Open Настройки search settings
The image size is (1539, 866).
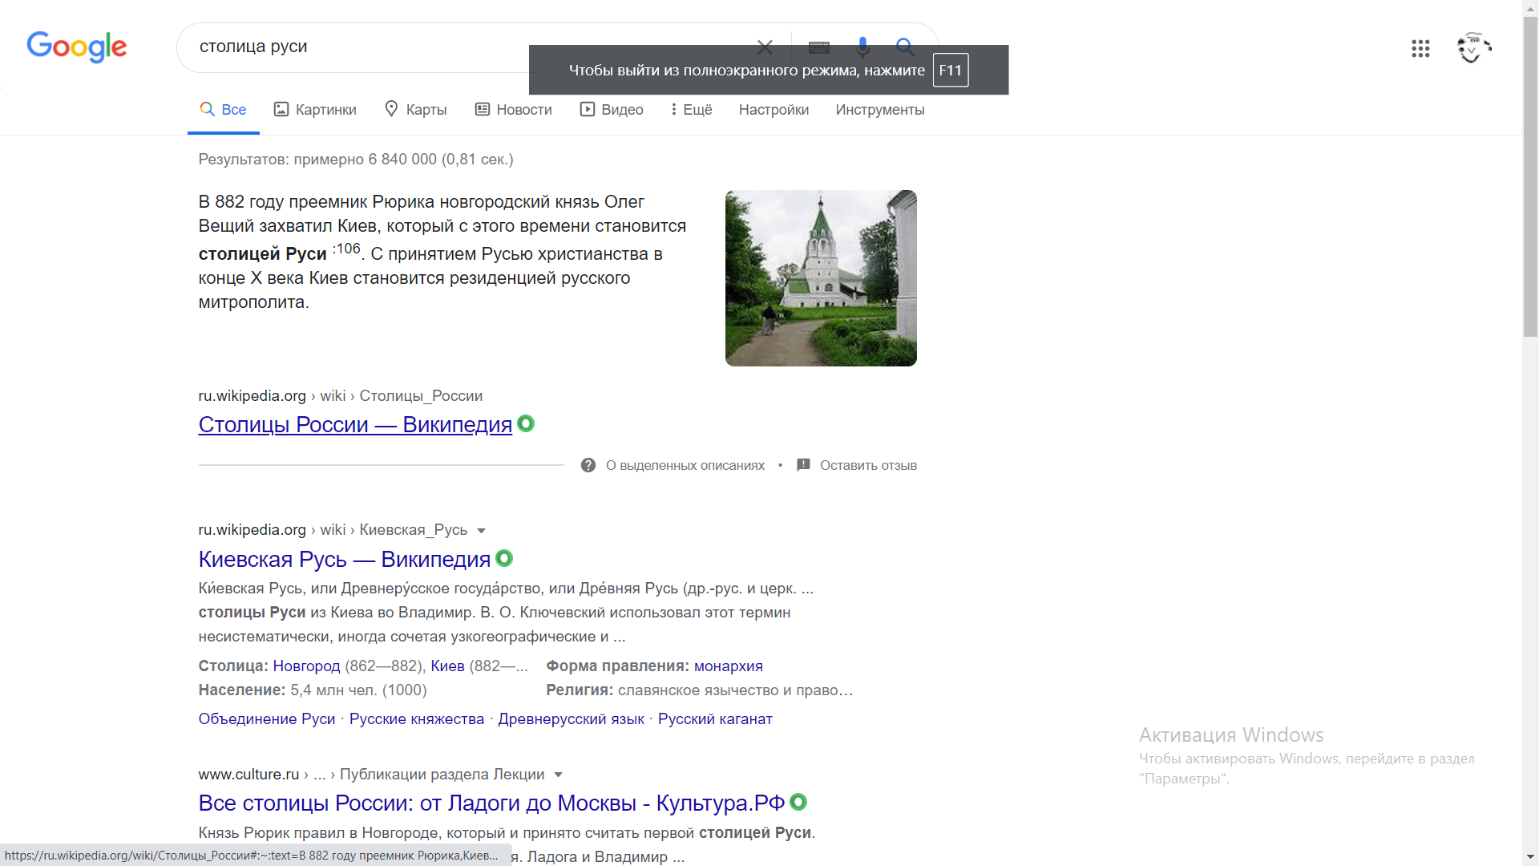774,110
